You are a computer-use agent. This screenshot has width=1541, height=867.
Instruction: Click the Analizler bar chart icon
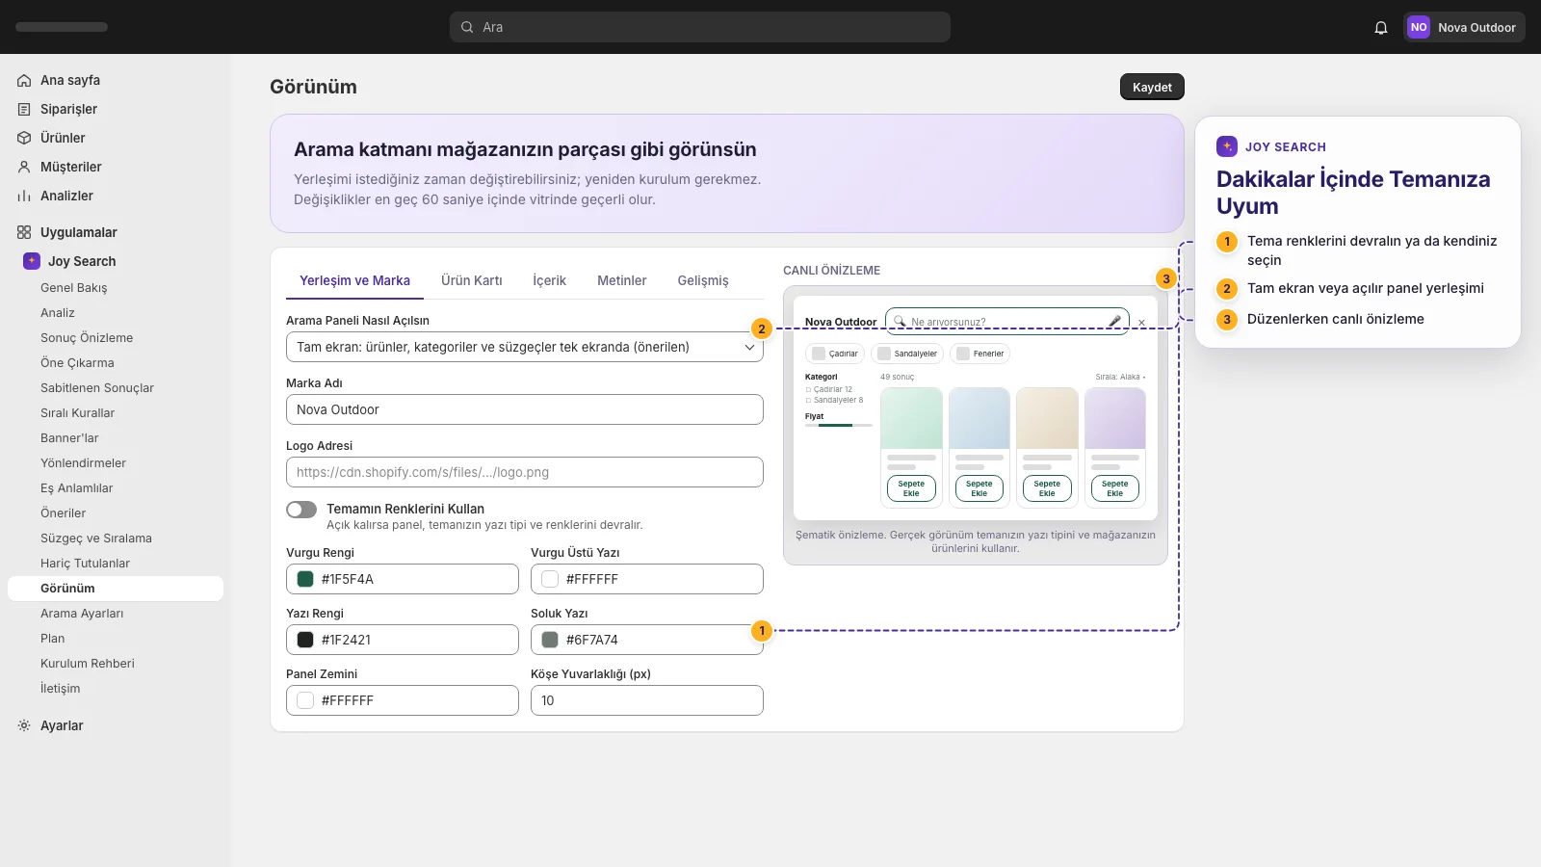[x=24, y=196]
